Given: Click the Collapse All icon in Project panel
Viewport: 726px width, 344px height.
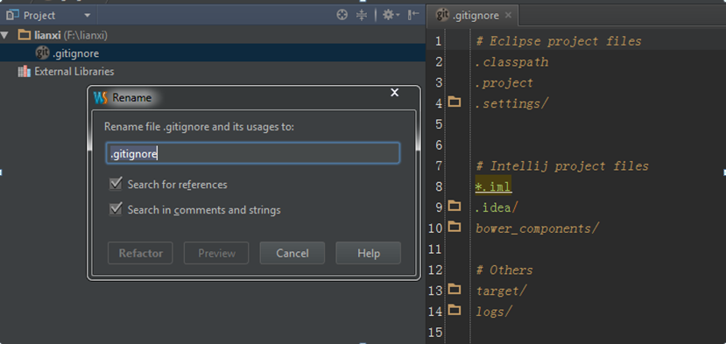Looking at the screenshot, I should [362, 15].
